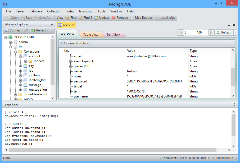Screen dimensions: 240x163
Task: Collapse the Collections folder node
Action: pyautogui.click(x=15, y=52)
